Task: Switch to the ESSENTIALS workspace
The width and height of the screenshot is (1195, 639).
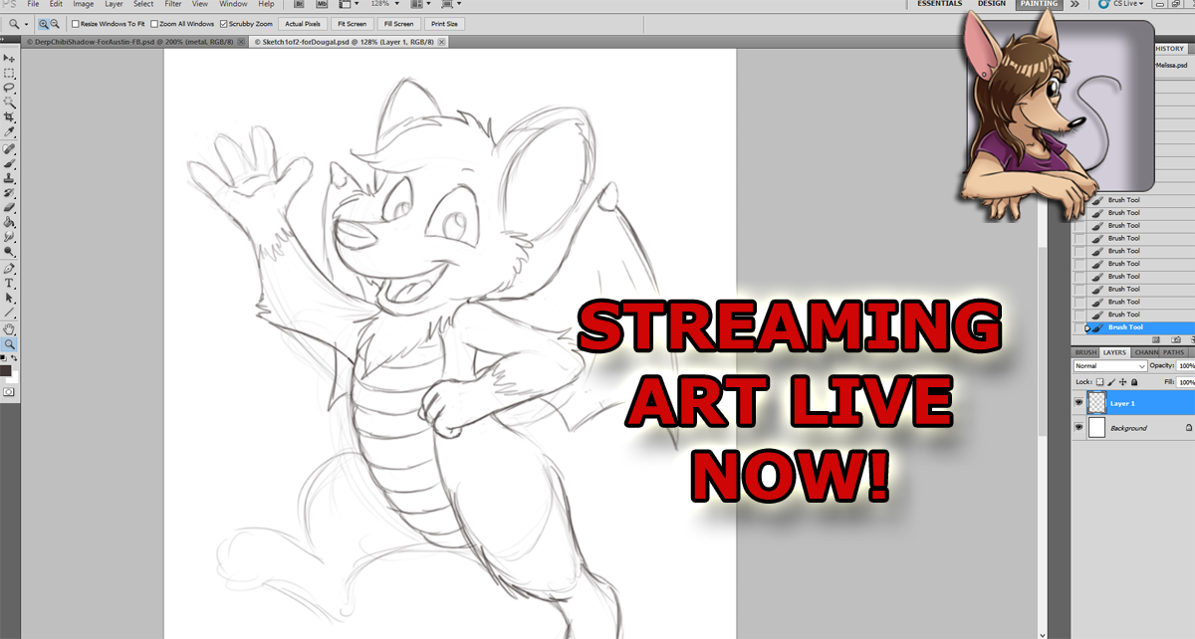Action: pos(940,4)
